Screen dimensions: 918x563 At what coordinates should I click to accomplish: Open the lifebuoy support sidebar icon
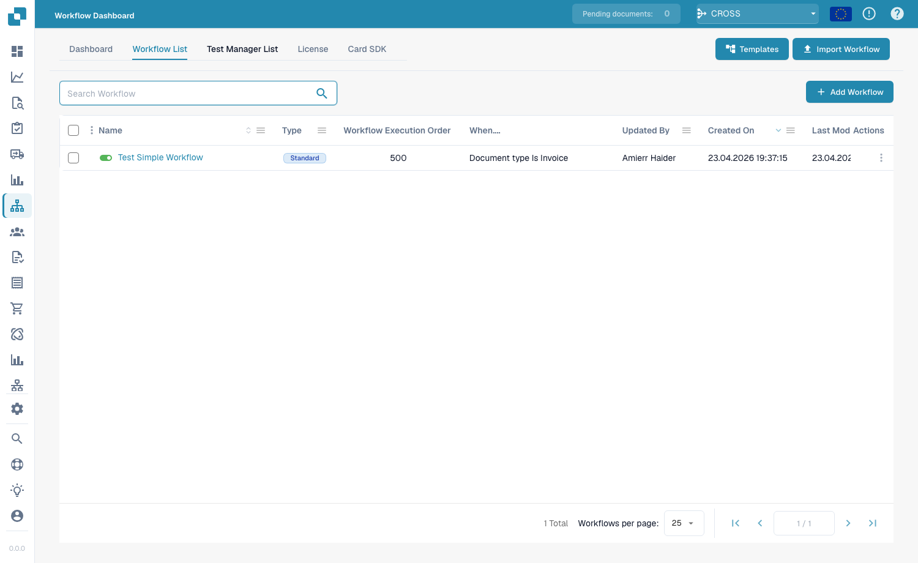17,464
